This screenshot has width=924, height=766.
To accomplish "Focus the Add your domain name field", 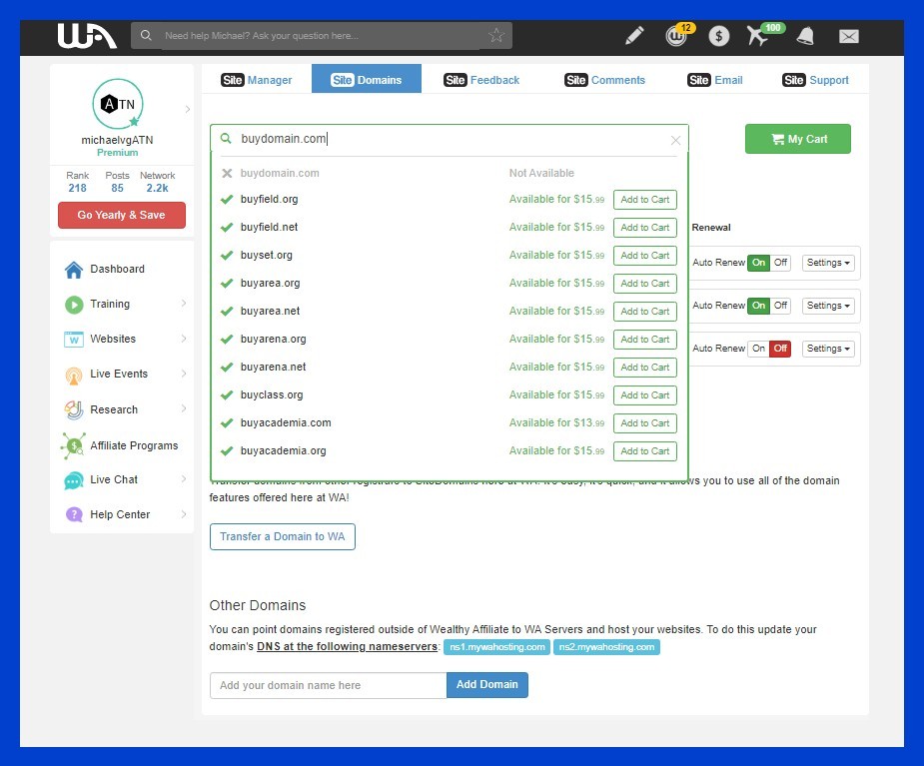I will point(329,685).
